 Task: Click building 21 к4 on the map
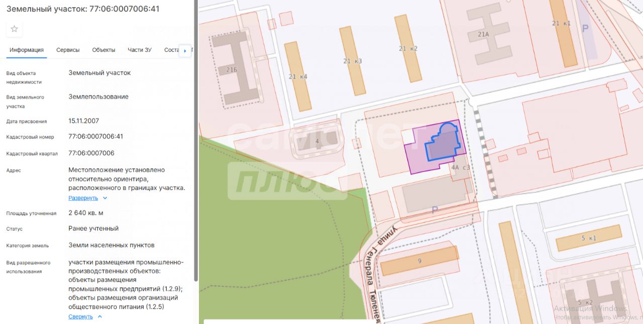click(298, 76)
